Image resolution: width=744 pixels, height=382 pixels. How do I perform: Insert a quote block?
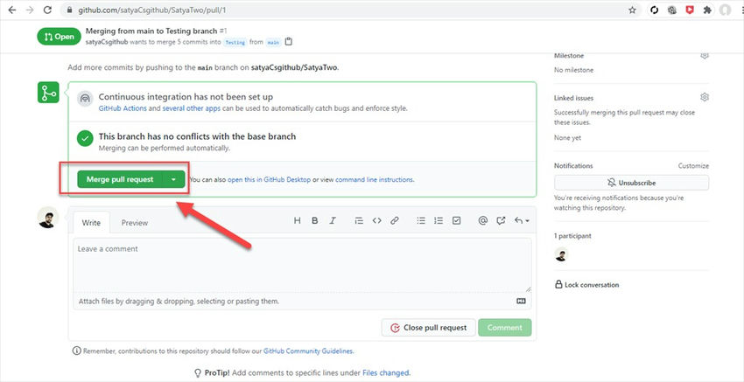pyautogui.click(x=359, y=220)
